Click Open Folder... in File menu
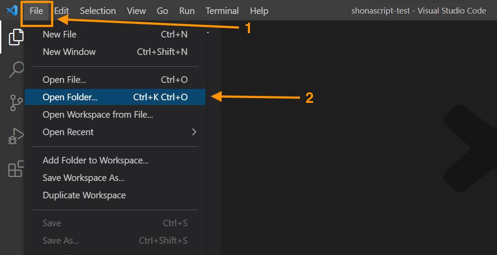Screen dimensions: 497x255 (x=70, y=97)
